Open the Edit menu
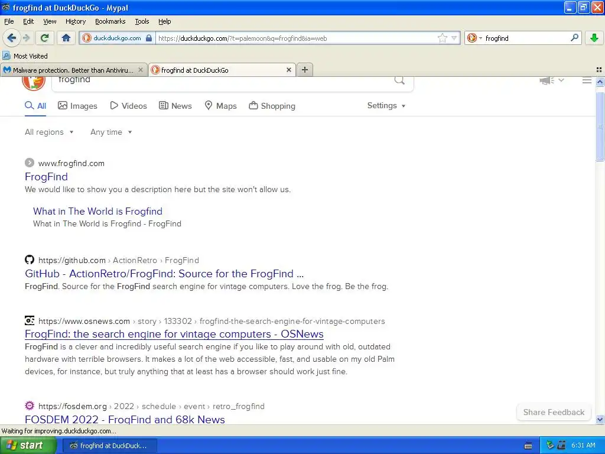605x454 pixels. (x=28, y=22)
